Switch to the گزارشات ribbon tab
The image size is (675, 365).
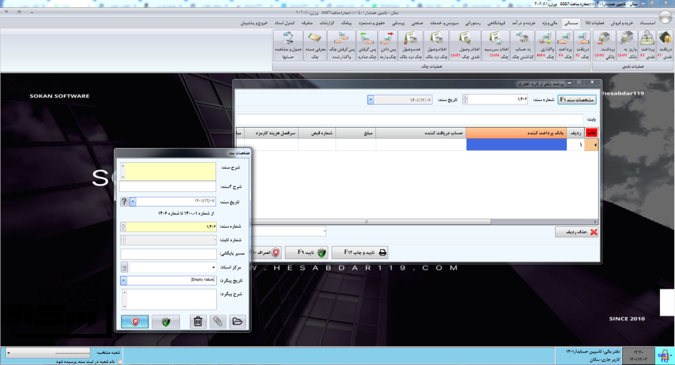point(327,23)
